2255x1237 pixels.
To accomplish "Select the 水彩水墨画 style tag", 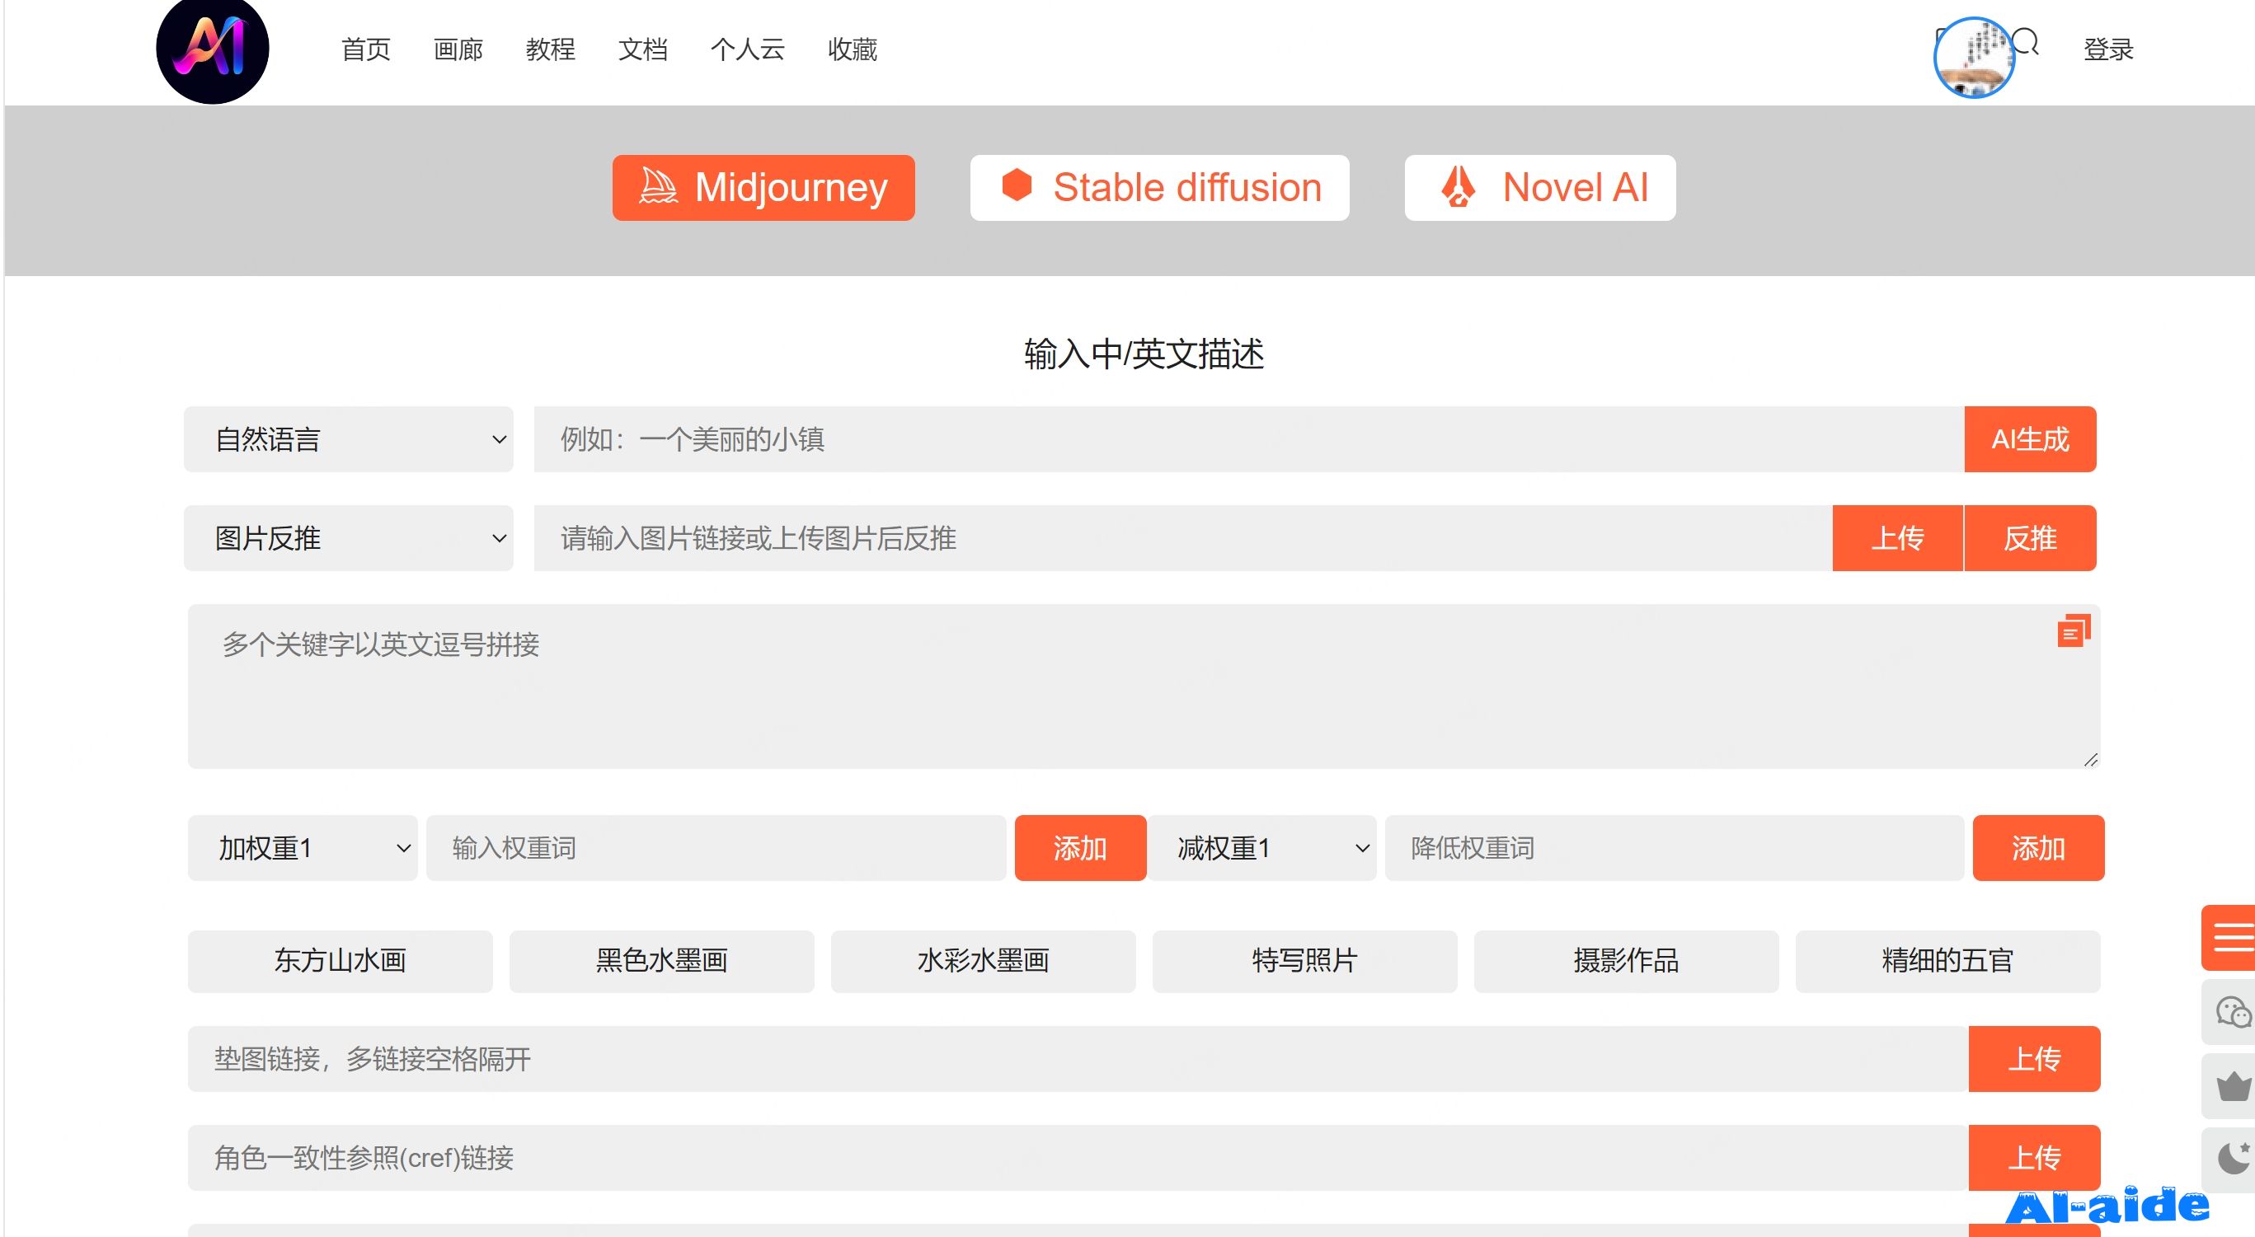I will pos(983,961).
